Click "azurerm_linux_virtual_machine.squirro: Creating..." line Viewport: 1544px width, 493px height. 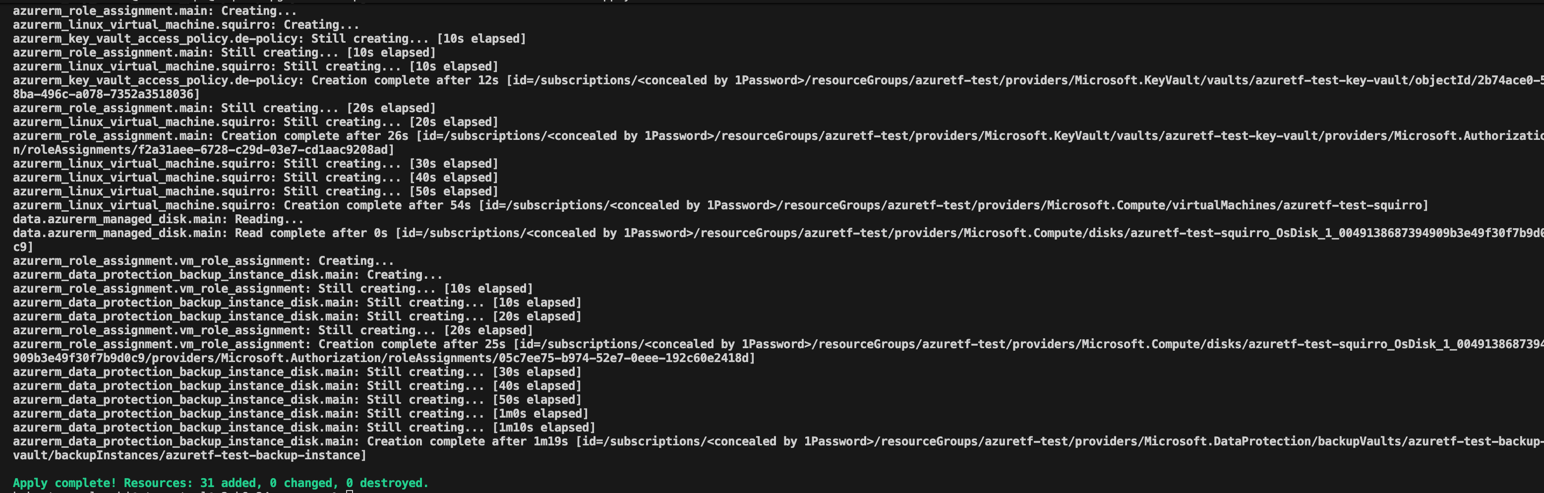[x=186, y=25]
